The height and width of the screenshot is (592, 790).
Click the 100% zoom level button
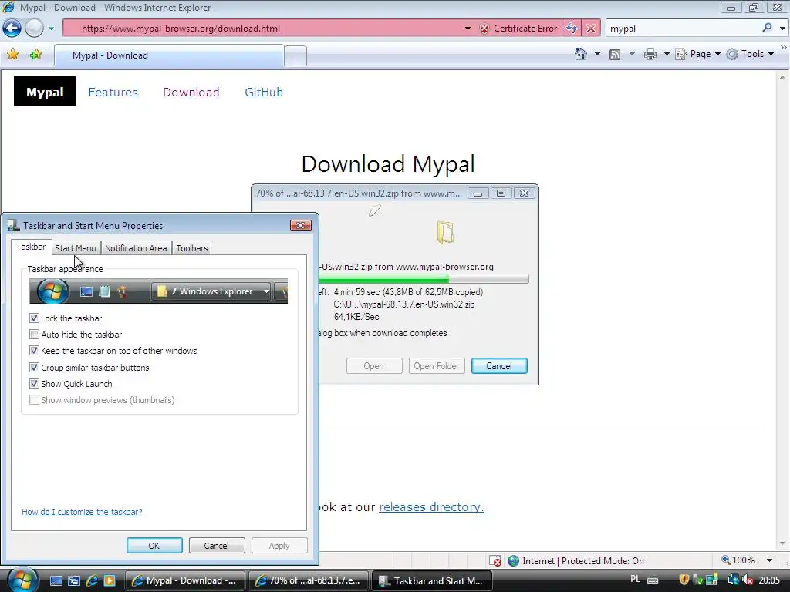738,560
